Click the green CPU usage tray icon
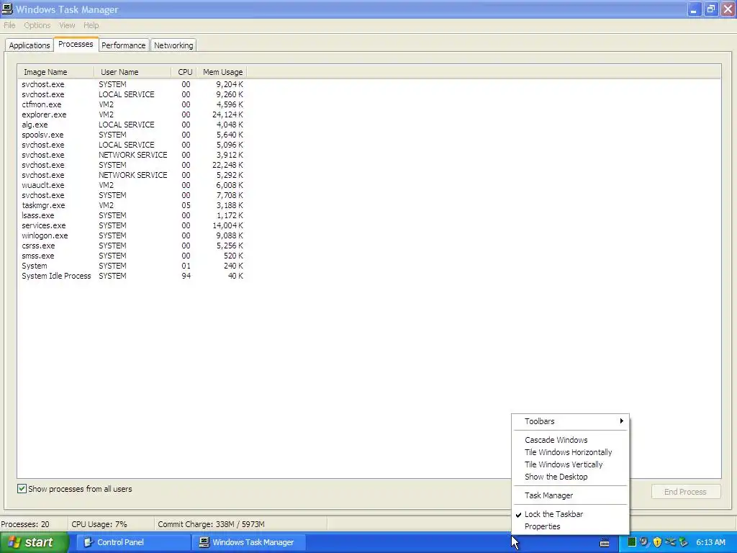The width and height of the screenshot is (737, 553). point(632,542)
